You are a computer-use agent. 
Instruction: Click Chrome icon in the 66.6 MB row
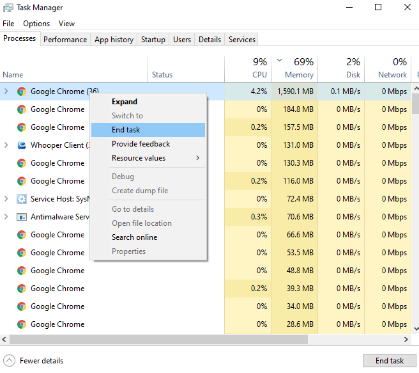pyautogui.click(x=22, y=235)
